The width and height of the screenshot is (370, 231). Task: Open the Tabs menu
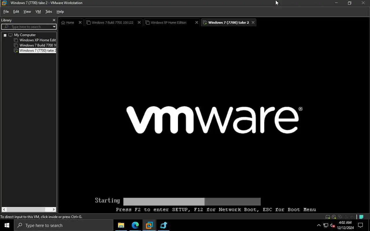point(49,12)
